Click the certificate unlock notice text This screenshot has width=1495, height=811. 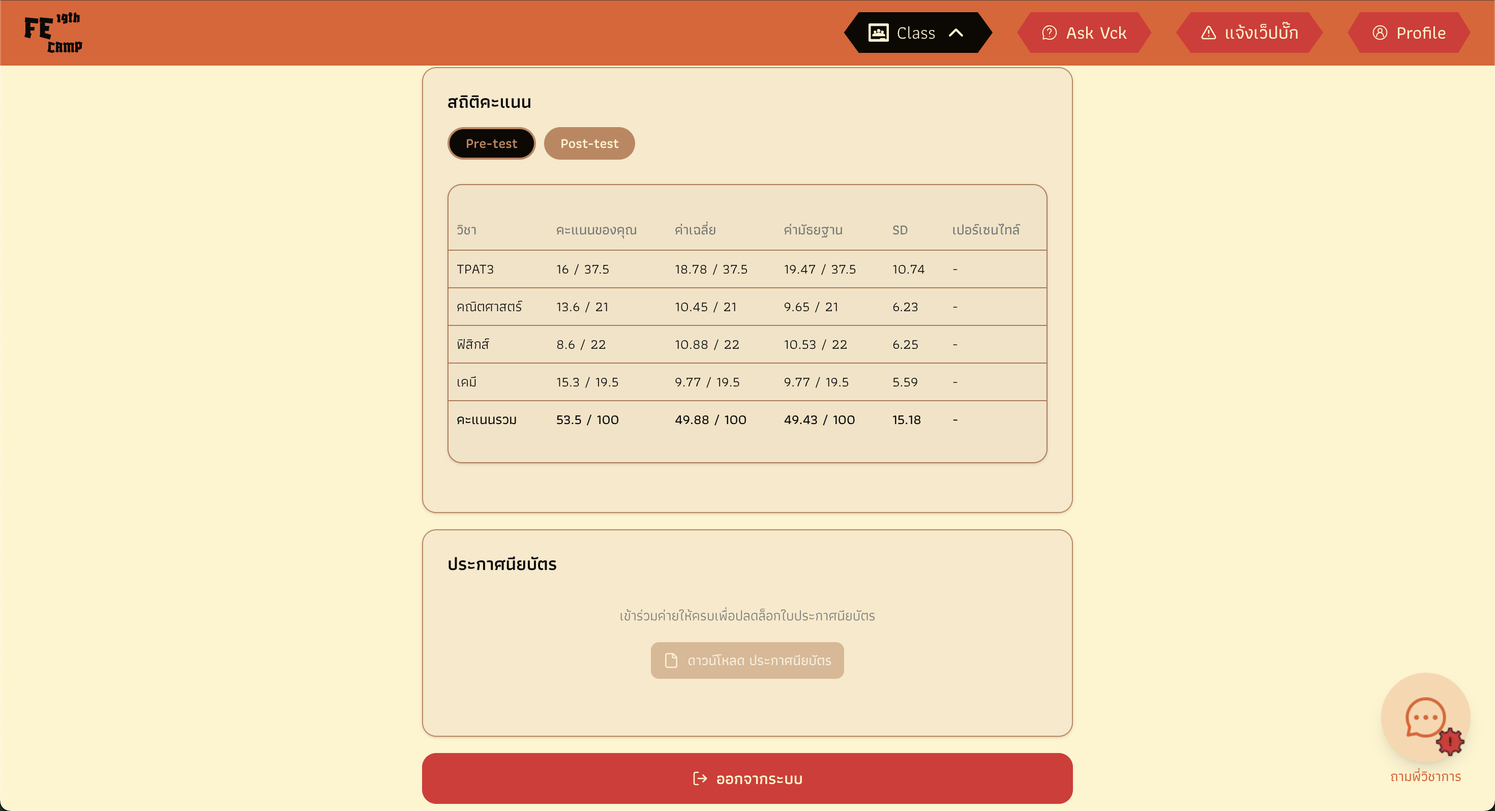tap(747, 616)
